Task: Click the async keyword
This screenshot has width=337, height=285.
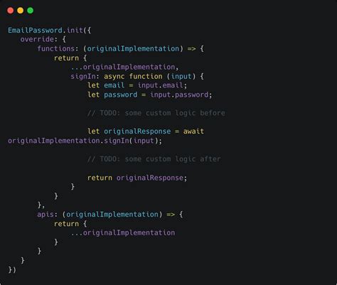Action: tap(114, 76)
